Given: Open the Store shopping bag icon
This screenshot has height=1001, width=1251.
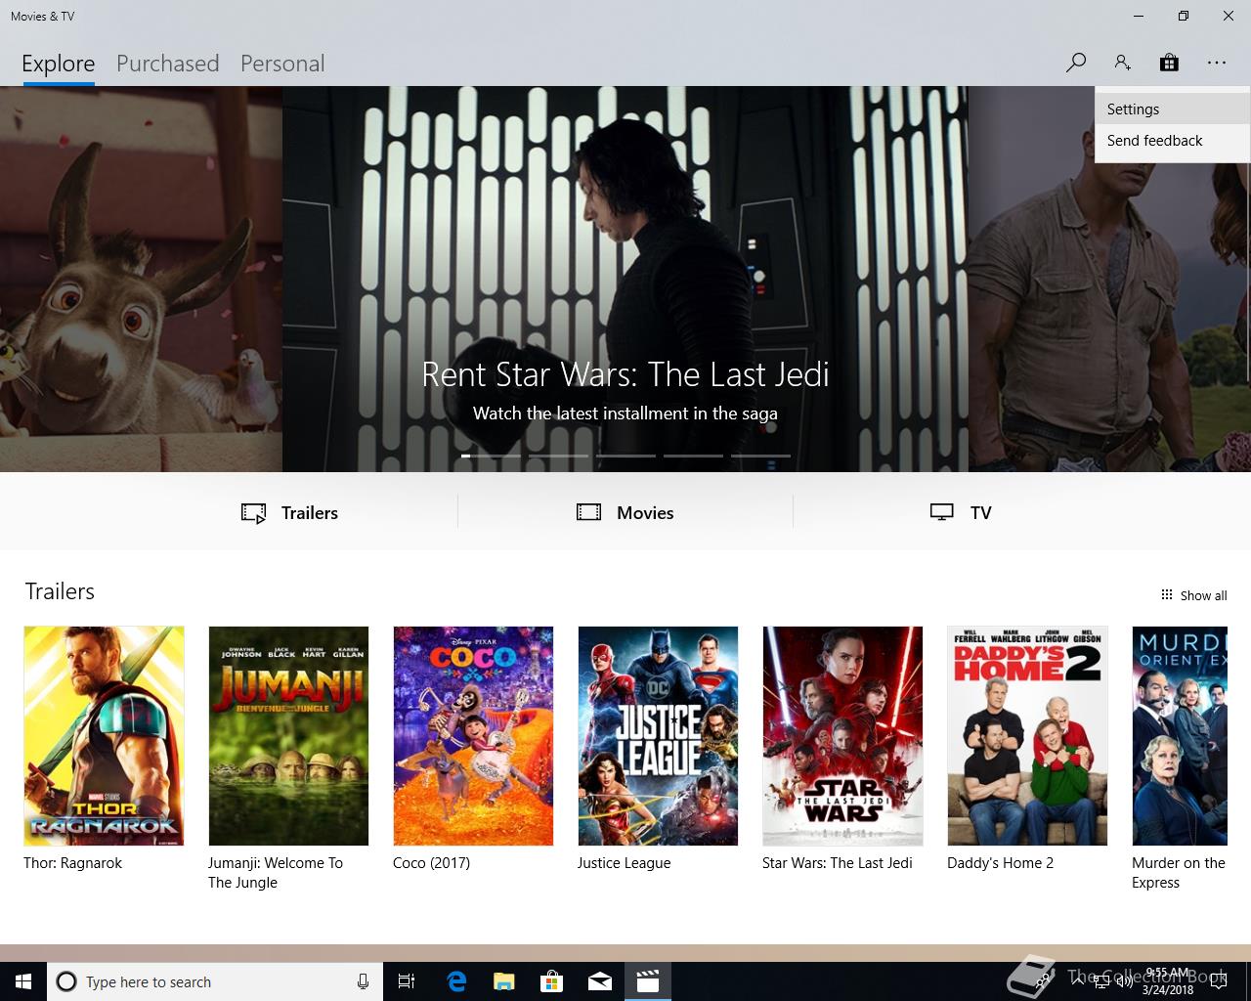Looking at the screenshot, I should point(1169,63).
